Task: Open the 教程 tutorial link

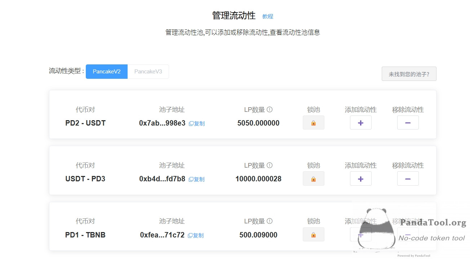Action: [267, 16]
